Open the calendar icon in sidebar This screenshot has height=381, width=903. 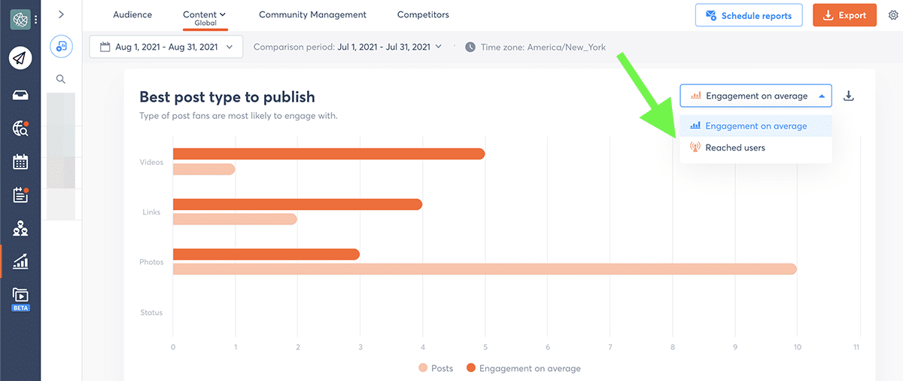coord(20,161)
